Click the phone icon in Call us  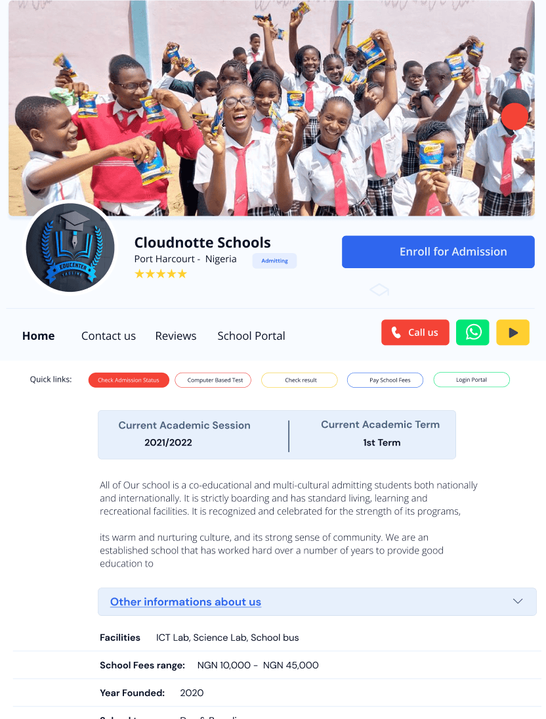tap(396, 333)
